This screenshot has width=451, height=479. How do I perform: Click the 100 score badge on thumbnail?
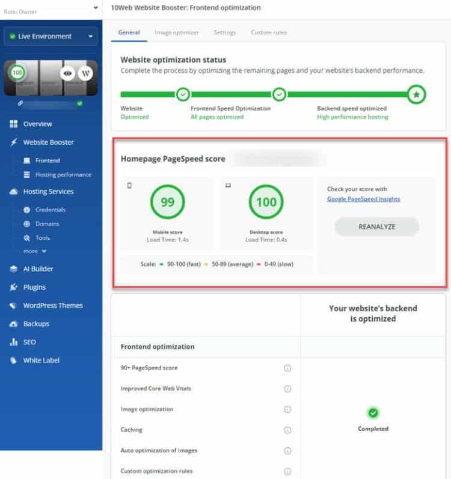click(17, 73)
